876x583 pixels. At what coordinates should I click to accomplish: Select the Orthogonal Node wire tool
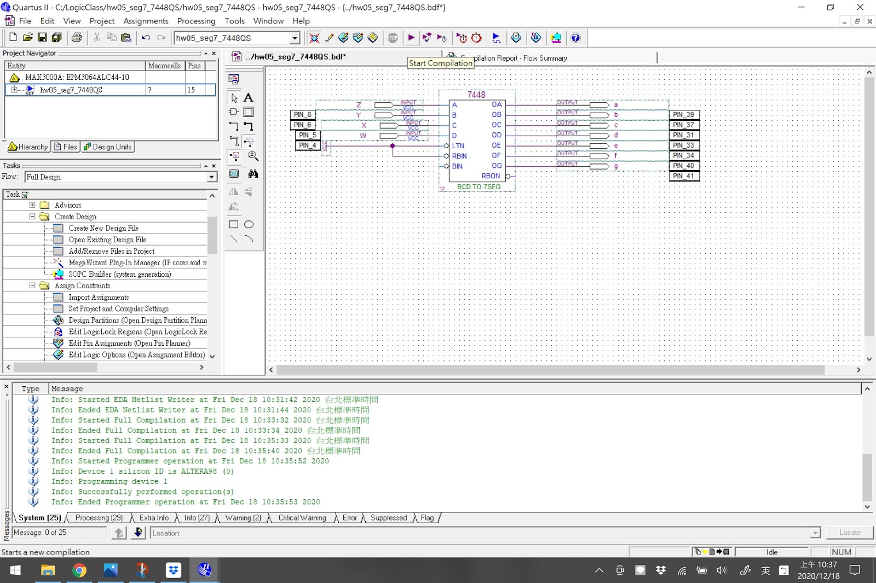[234, 126]
